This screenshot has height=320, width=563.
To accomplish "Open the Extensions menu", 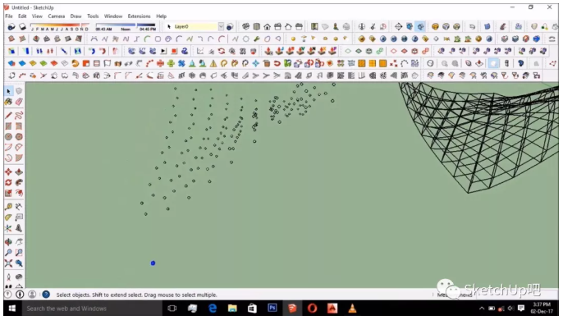I will (139, 16).
